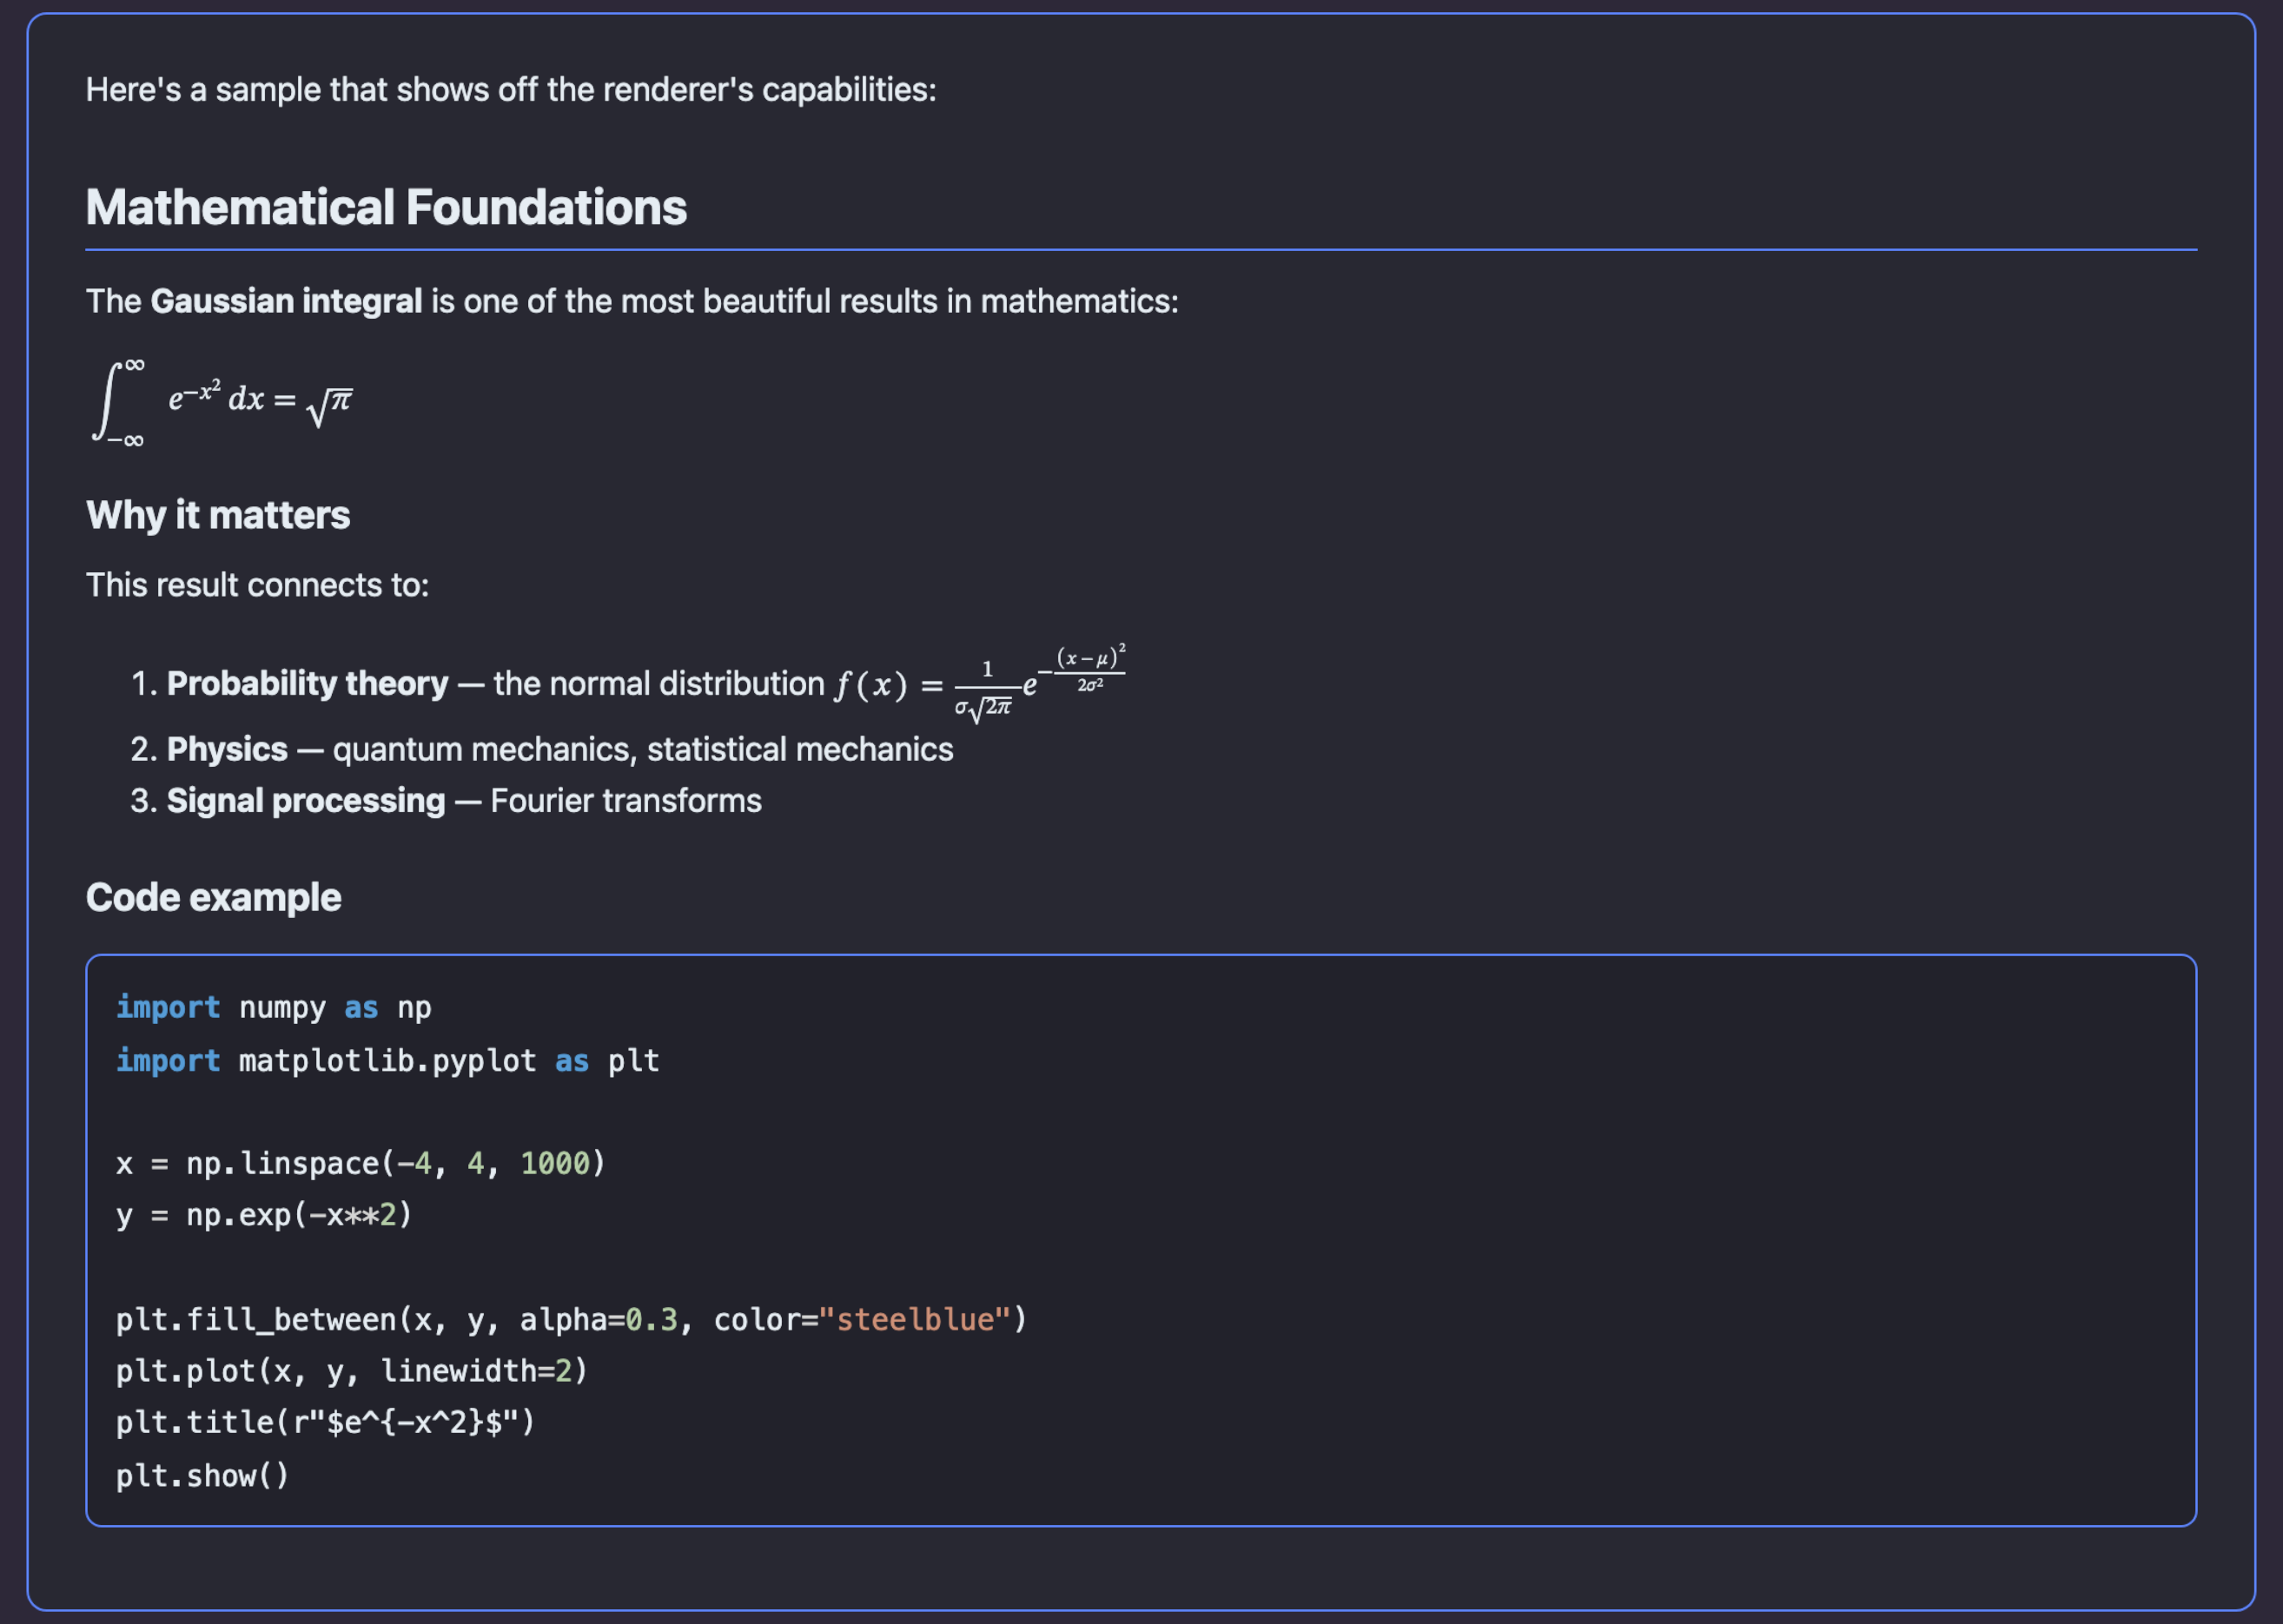Click the plt.title code line
Screen dimensions: 2283x1624
pyautogui.click(x=326, y=1423)
